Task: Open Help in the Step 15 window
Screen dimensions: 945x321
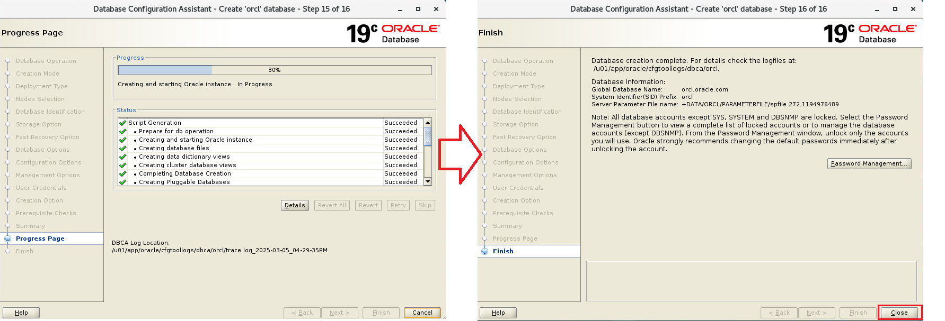Action: point(21,313)
